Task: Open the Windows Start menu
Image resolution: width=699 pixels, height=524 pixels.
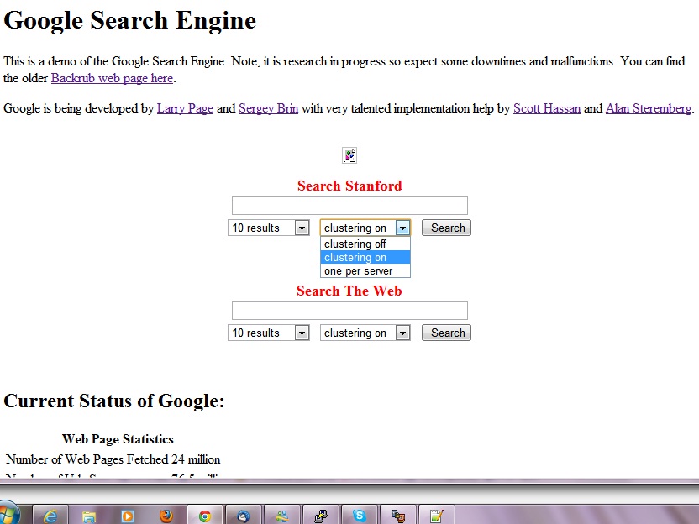Action: point(9,513)
